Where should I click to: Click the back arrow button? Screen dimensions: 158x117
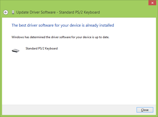[x=6, y=12]
